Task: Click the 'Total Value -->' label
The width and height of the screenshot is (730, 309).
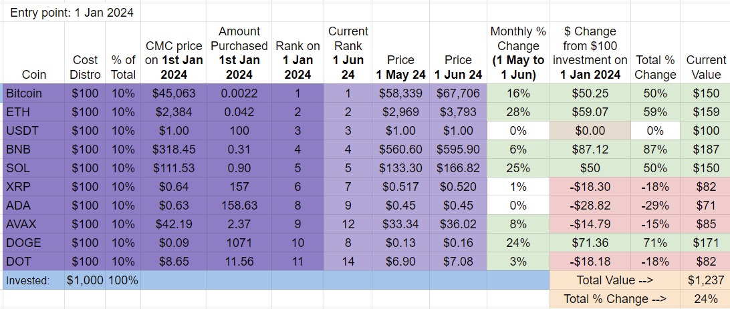Action: pyautogui.click(x=614, y=280)
